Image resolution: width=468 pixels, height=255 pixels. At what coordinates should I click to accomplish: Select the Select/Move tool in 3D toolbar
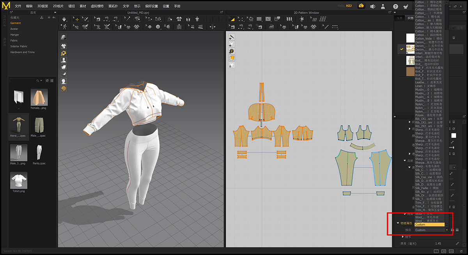tap(76, 19)
